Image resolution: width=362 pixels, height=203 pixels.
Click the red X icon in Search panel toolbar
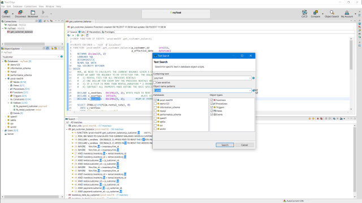(318, 119)
